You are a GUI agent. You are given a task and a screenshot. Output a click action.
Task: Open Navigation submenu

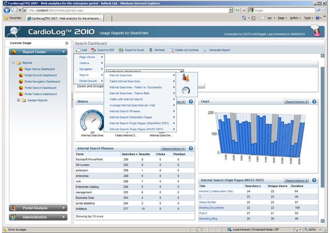89,69
